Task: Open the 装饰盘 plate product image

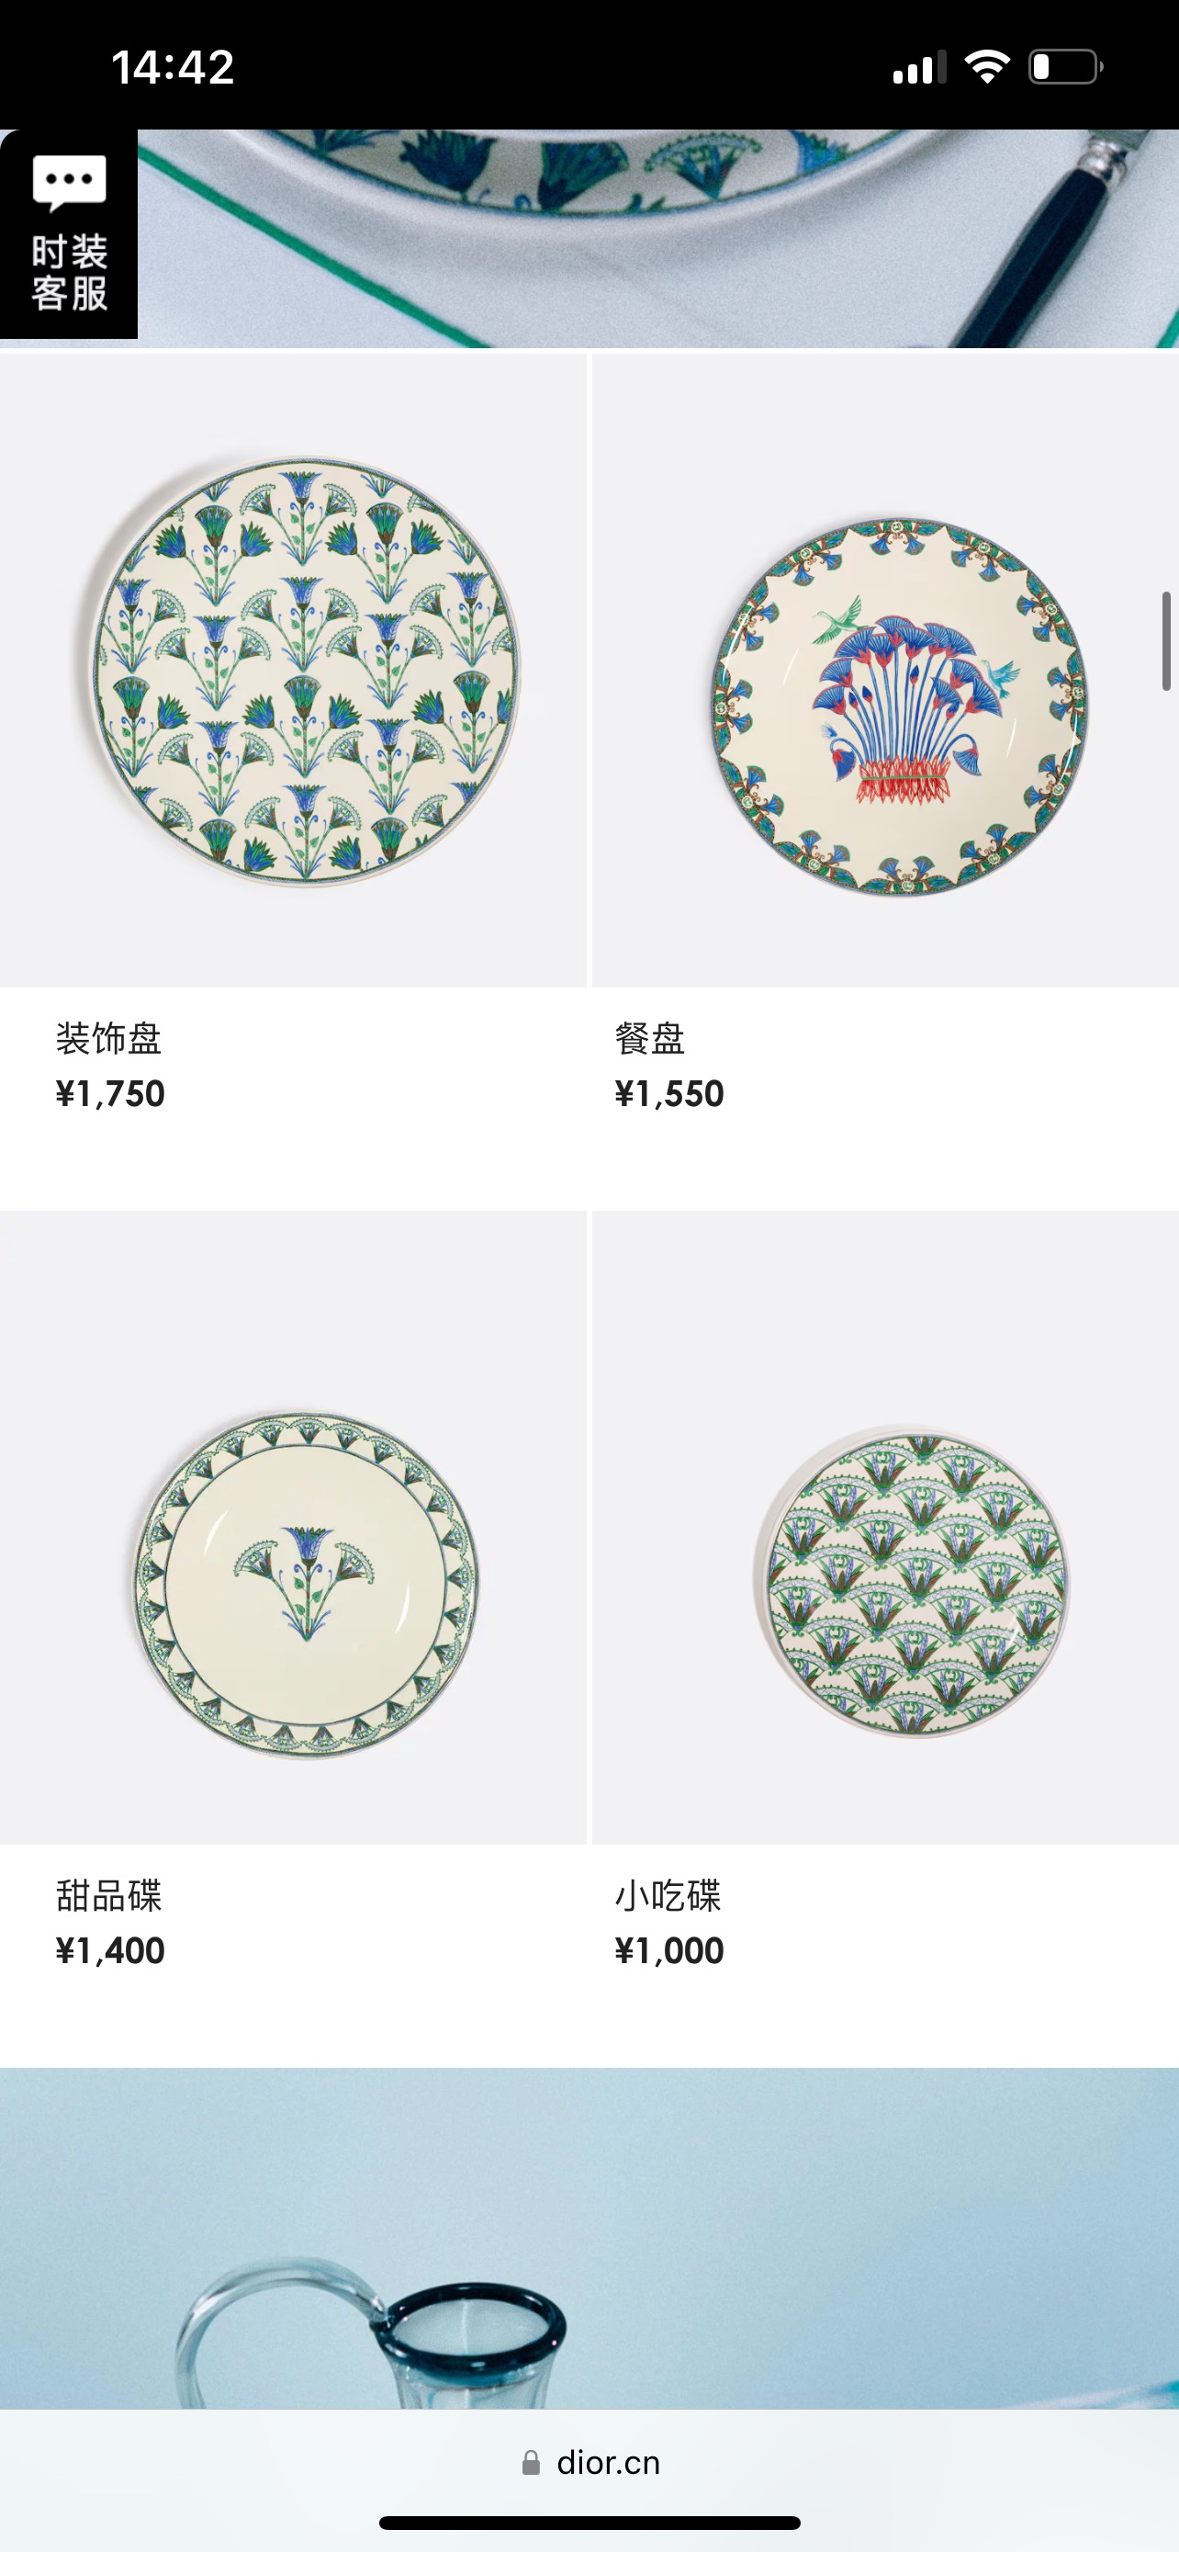Action: pos(293,671)
